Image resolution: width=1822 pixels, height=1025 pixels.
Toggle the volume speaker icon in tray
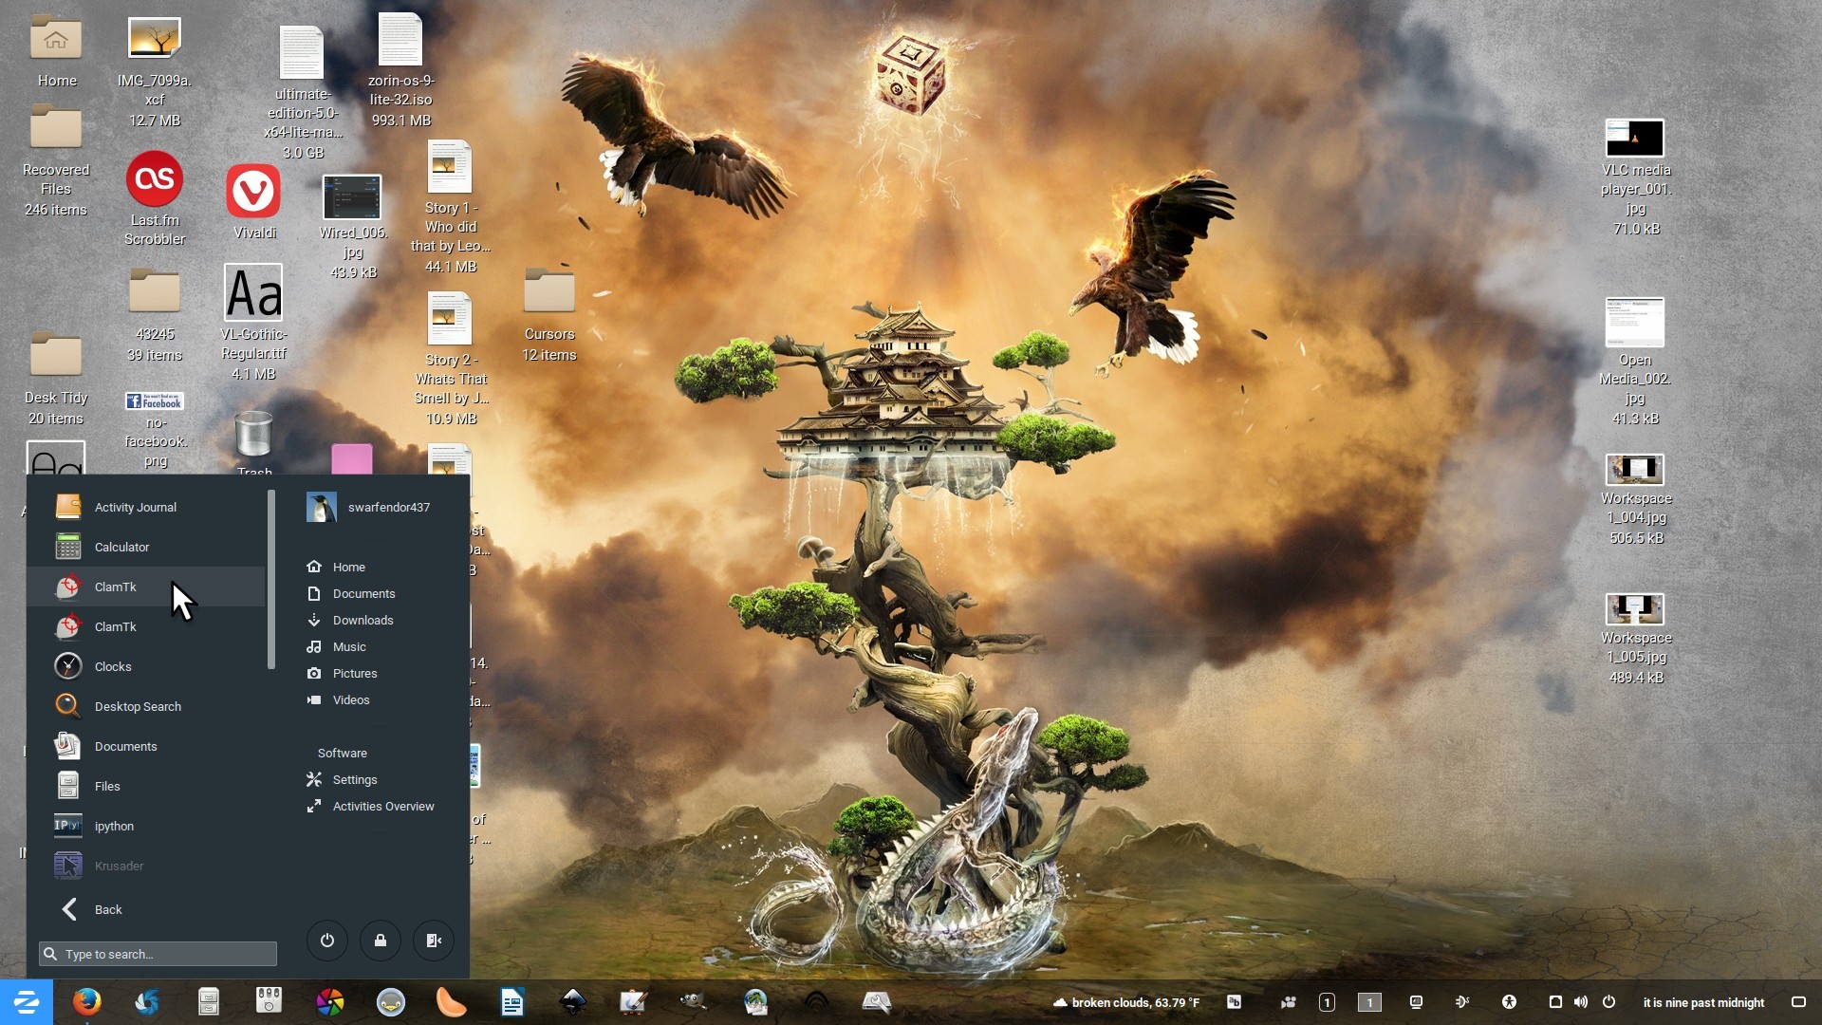coord(1580,1002)
